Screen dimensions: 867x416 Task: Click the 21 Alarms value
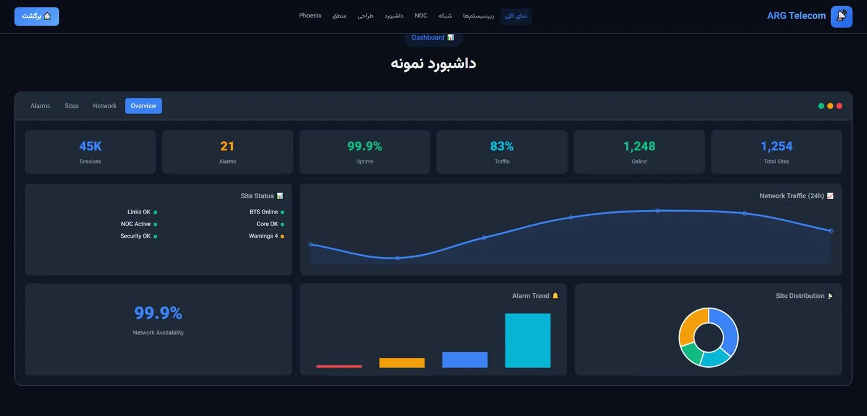227,147
